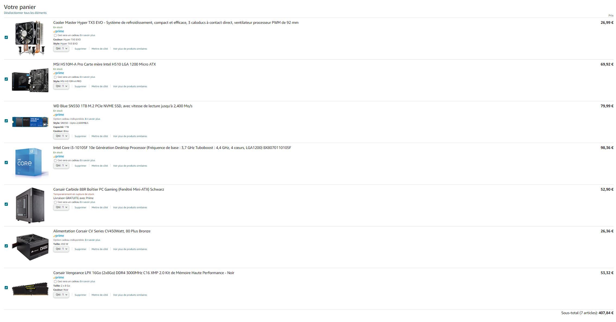Uncheck the selection box for Cooler Master cooler
Image resolution: width=616 pixels, height=322 pixels.
point(6,37)
